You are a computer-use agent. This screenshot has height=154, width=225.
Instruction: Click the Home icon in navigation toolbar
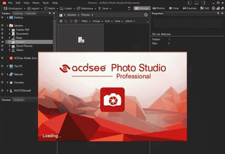click(x=61, y=21)
